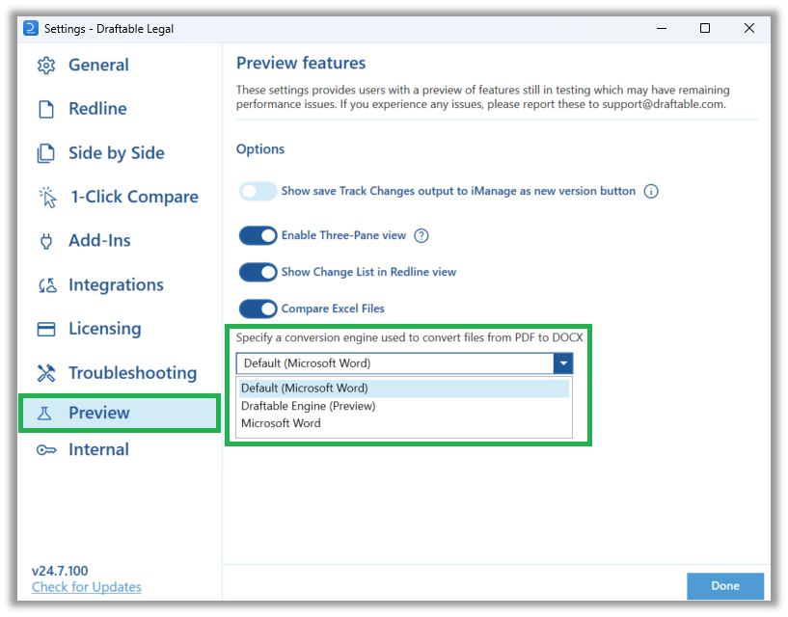Click the v24.7.100 version text
The image size is (788, 617).
(60, 571)
